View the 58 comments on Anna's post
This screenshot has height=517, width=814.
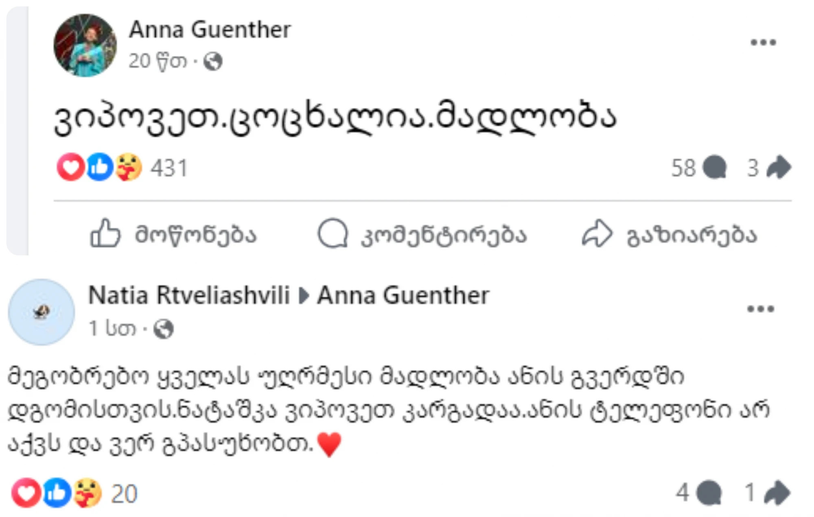click(x=698, y=168)
